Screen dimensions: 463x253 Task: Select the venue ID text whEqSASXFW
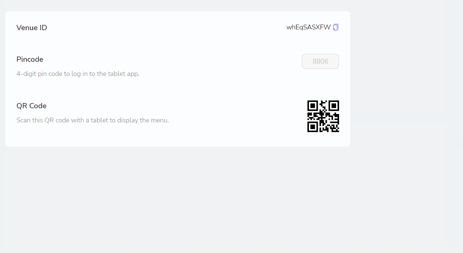(308, 27)
